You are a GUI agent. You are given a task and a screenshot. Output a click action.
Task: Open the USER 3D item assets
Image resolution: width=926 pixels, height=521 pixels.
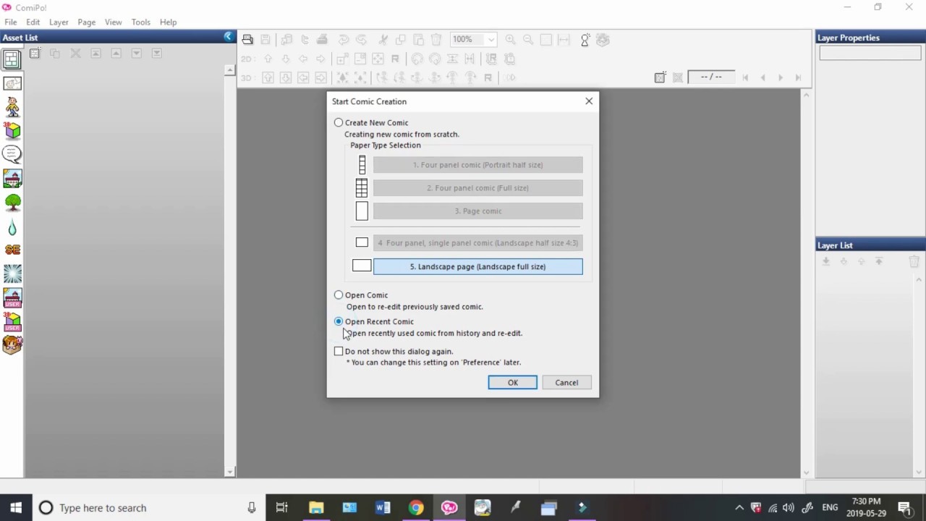pyautogui.click(x=12, y=321)
